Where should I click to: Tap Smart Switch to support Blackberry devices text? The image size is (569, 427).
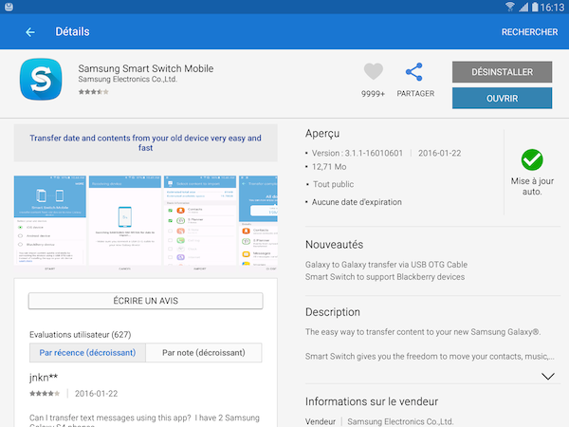[385, 277]
